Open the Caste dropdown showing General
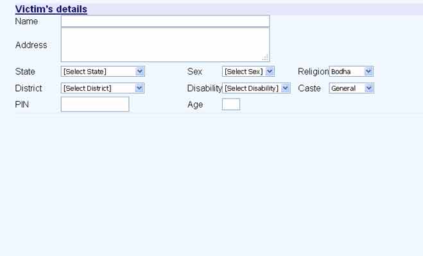This screenshot has height=256, width=423. click(x=351, y=88)
